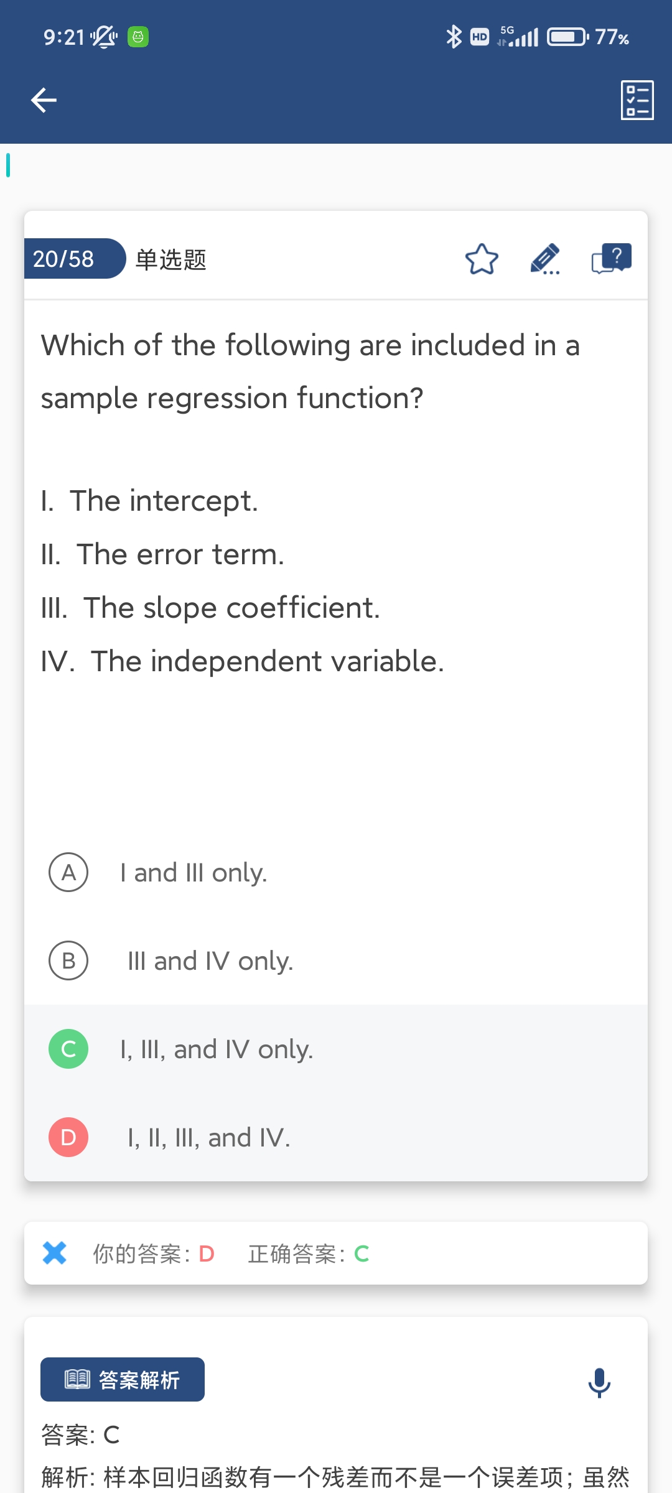Open the question feedback bubble icon
Viewport: 672px width, 1493px height.
pos(611,259)
